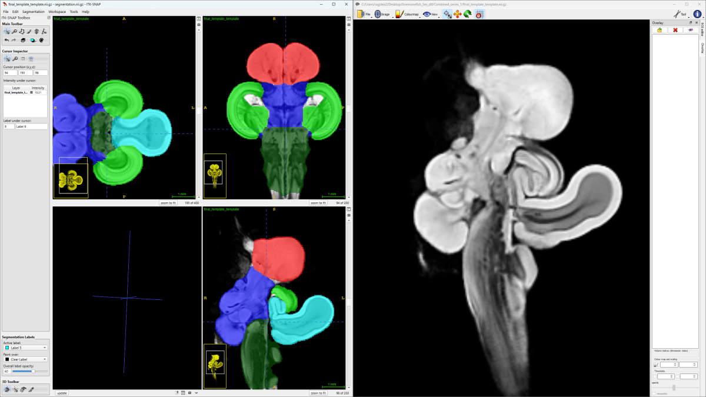Viewport: 706px width, 397px height.
Task: Open the Paint over Clear Label dropdown
Action: pyautogui.click(x=25, y=359)
